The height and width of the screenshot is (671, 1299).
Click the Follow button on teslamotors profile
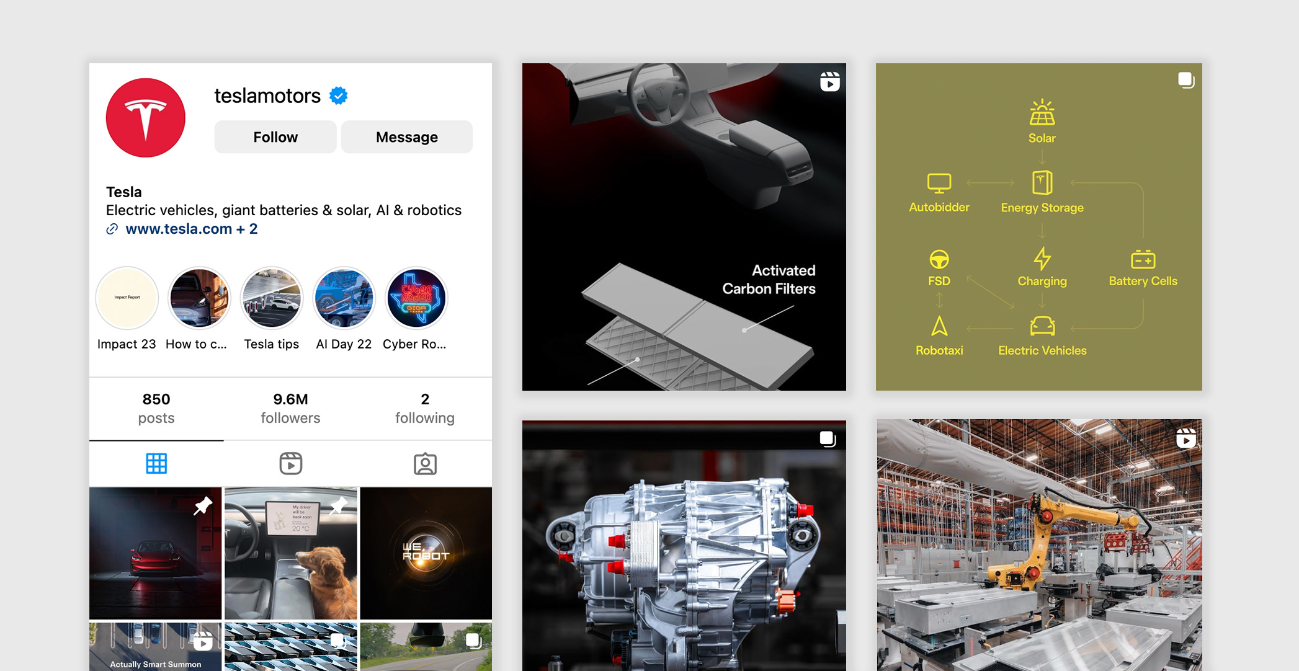coord(275,137)
